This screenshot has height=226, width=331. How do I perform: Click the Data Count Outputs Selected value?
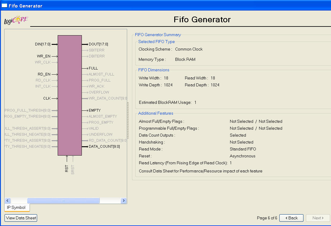(x=238, y=135)
